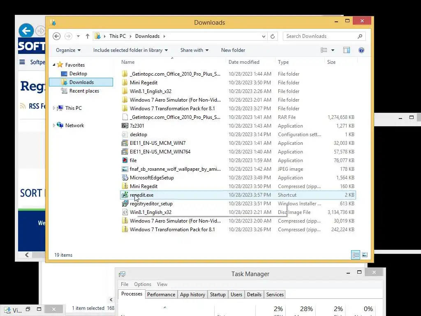This screenshot has width=421, height=316.
Task: Select registryeditor_setup installer icon
Action: pos(125,203)
